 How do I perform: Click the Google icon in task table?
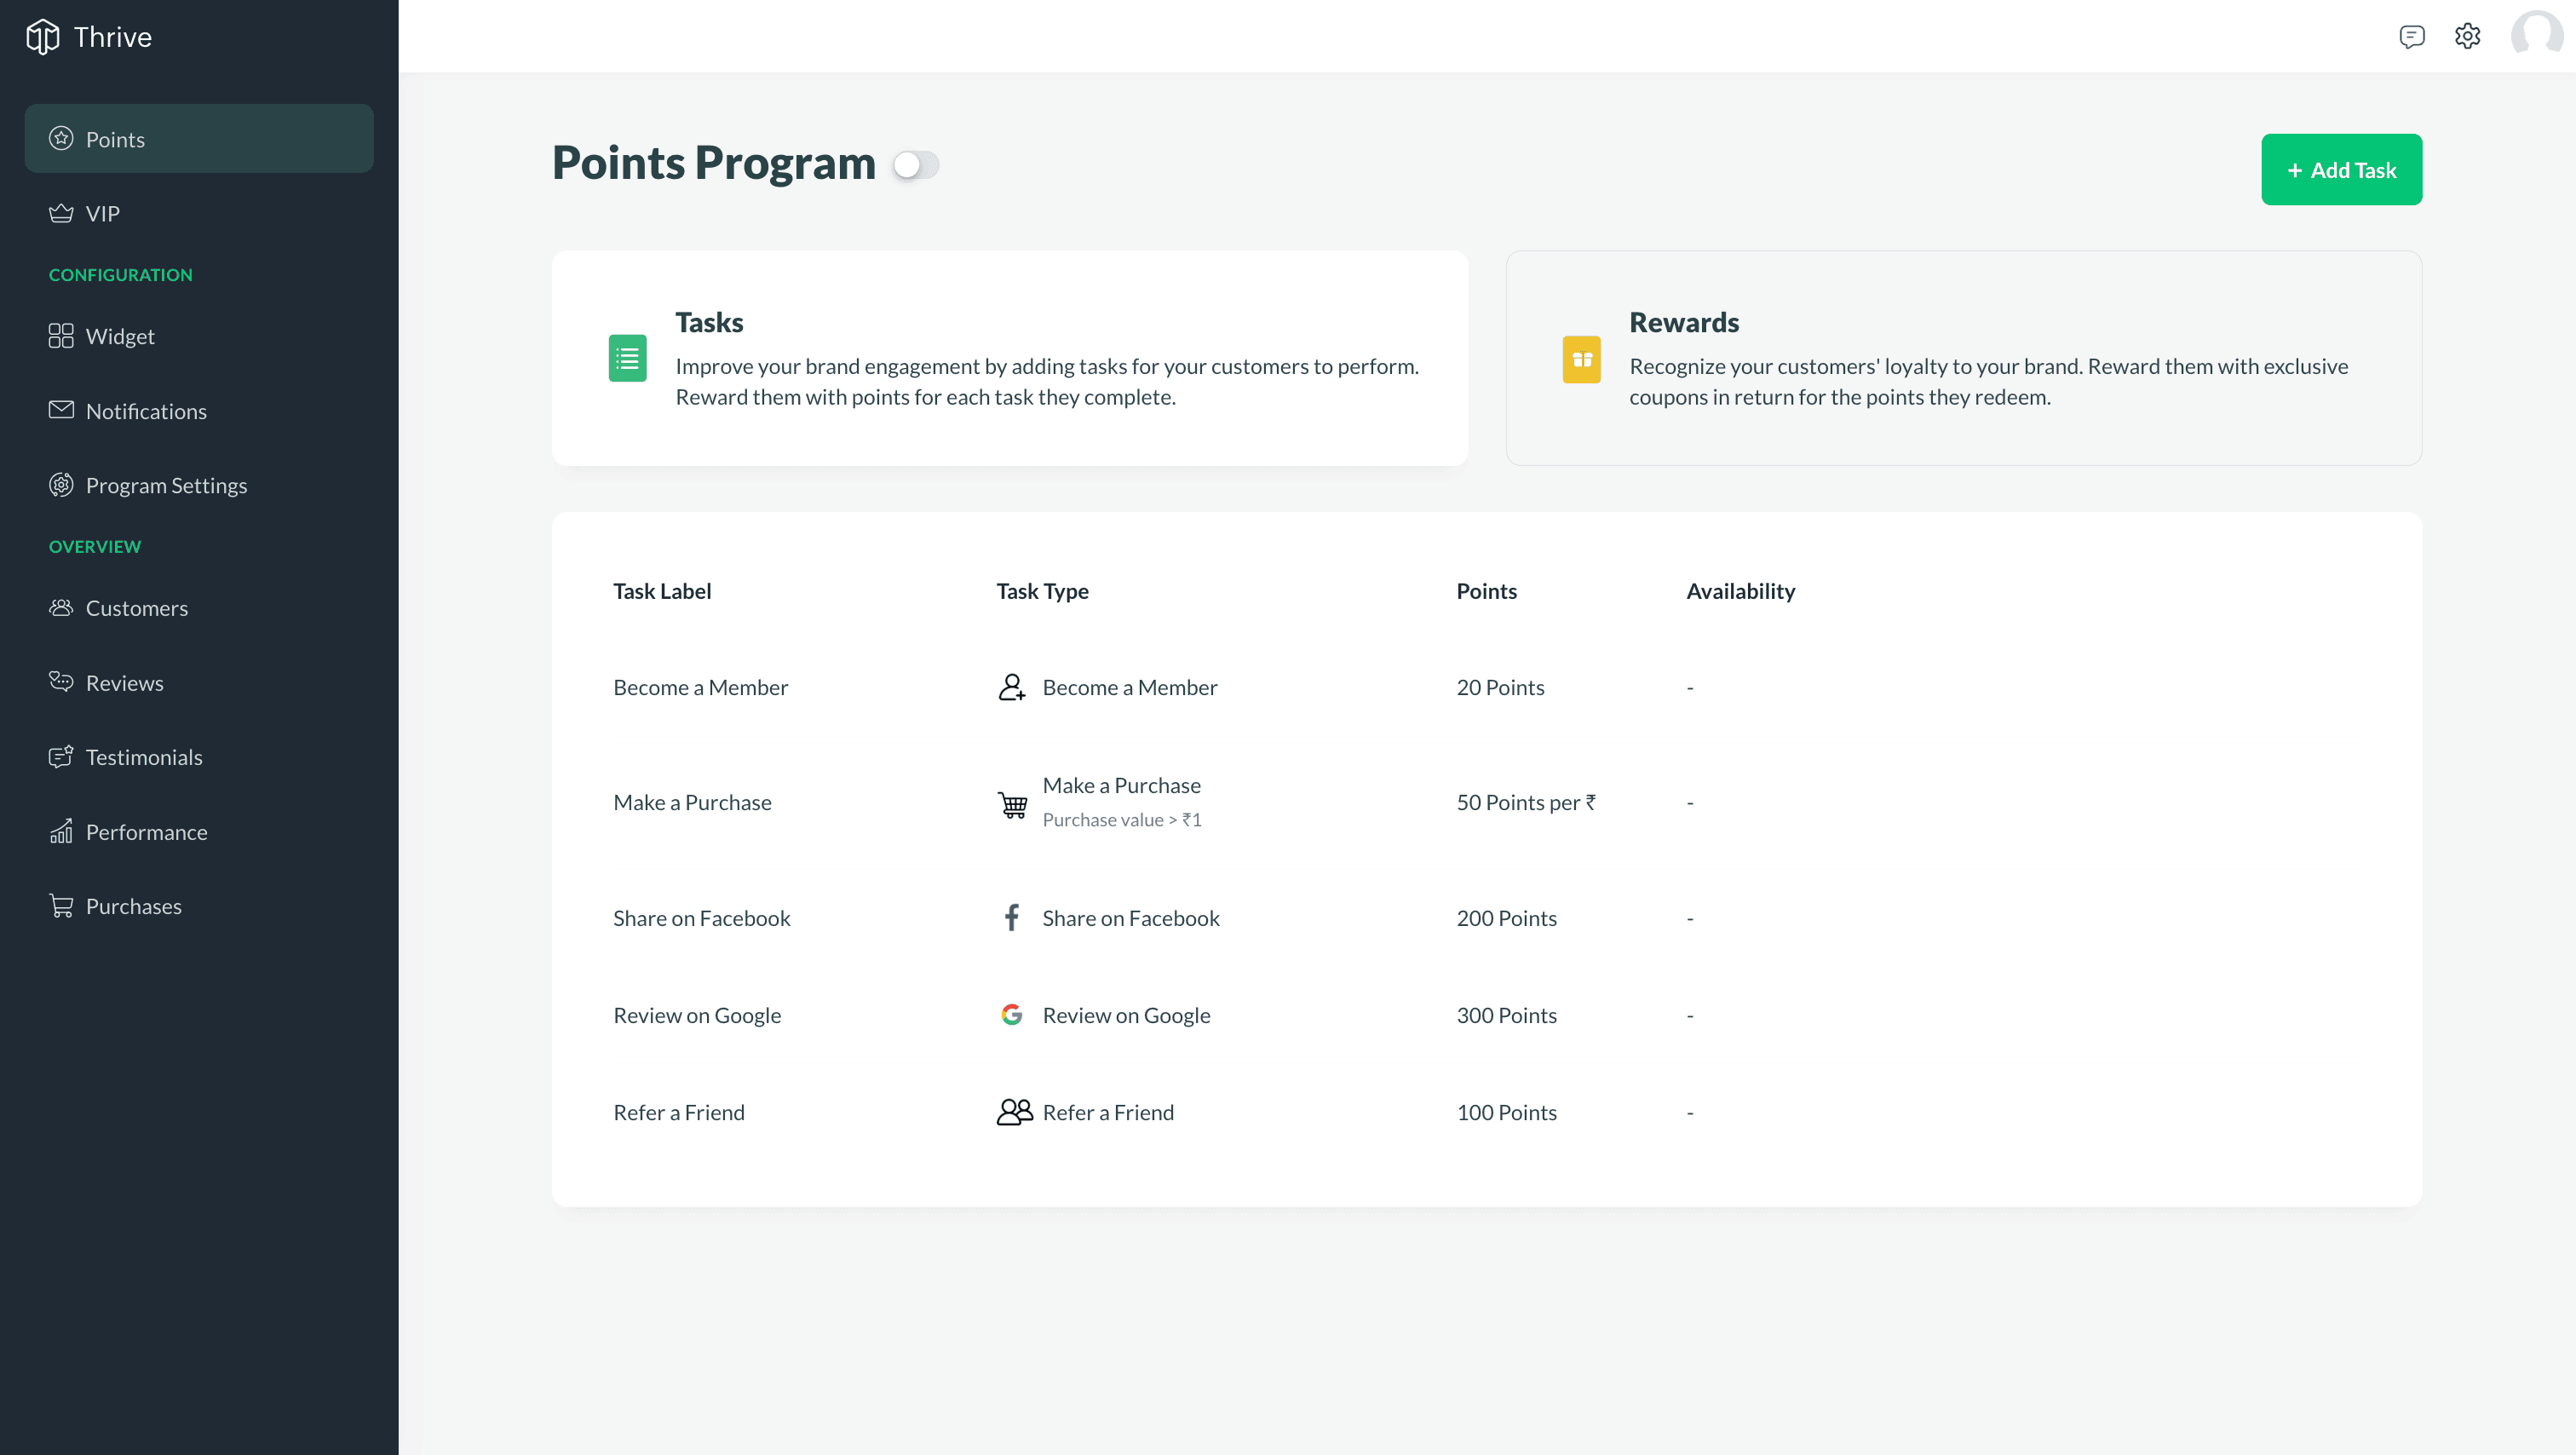(1011, 1015)
